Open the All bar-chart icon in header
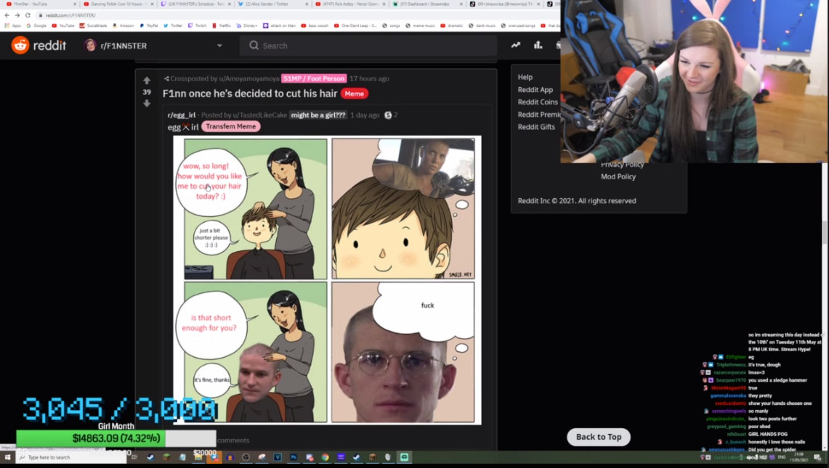The width and height of the screenshot is (829, 468). pos(538,46)
